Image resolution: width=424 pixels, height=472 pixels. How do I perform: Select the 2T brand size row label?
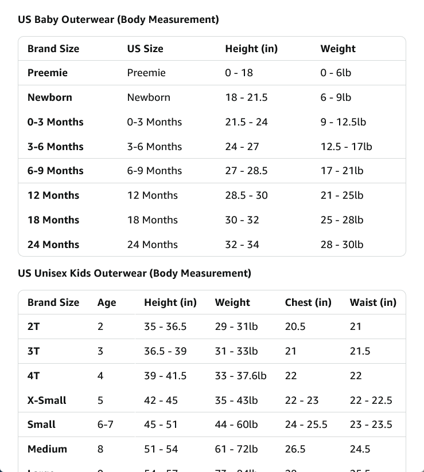tap(33, 327)
